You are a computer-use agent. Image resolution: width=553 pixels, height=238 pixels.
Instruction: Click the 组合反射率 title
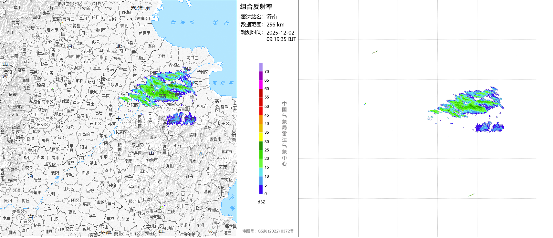click(x=256, y=7)
